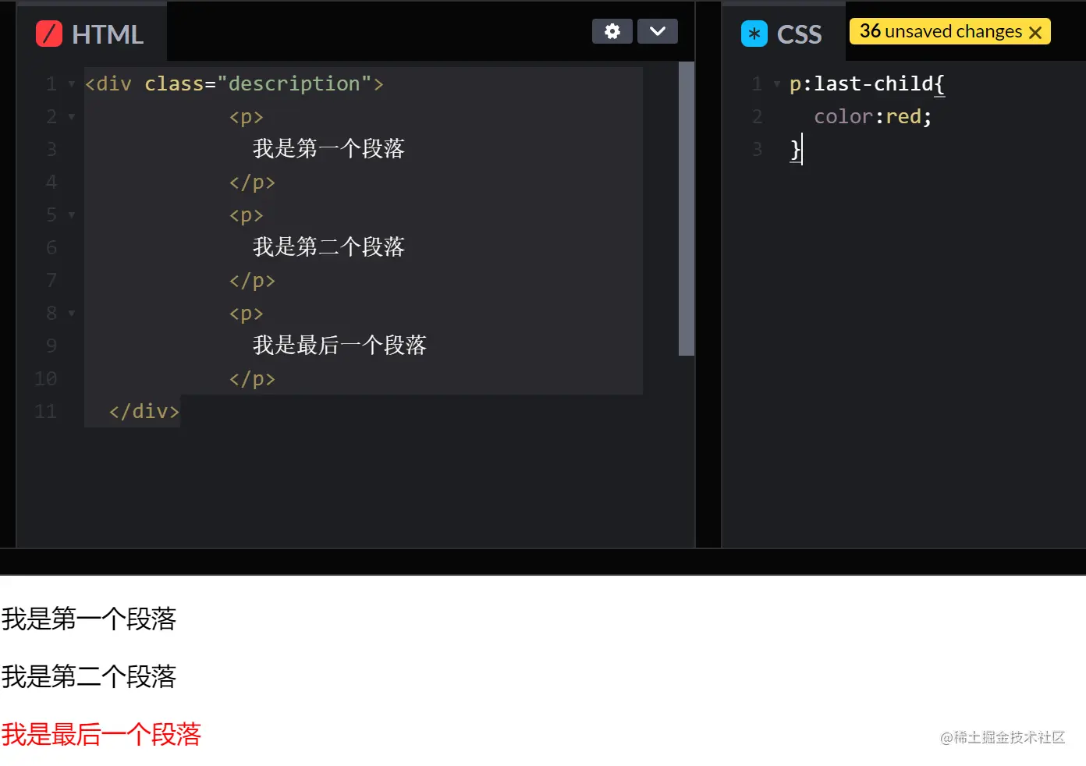
Task: Collapse the p fold arrow on line 5
Action: (72, 215)
